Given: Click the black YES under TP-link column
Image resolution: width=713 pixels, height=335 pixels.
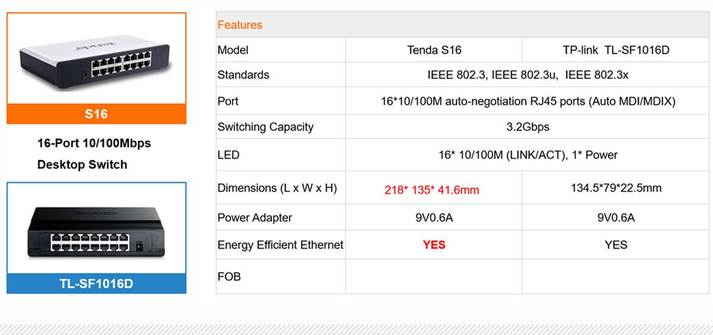Looking at the screenshot, I should click(615, 245).
